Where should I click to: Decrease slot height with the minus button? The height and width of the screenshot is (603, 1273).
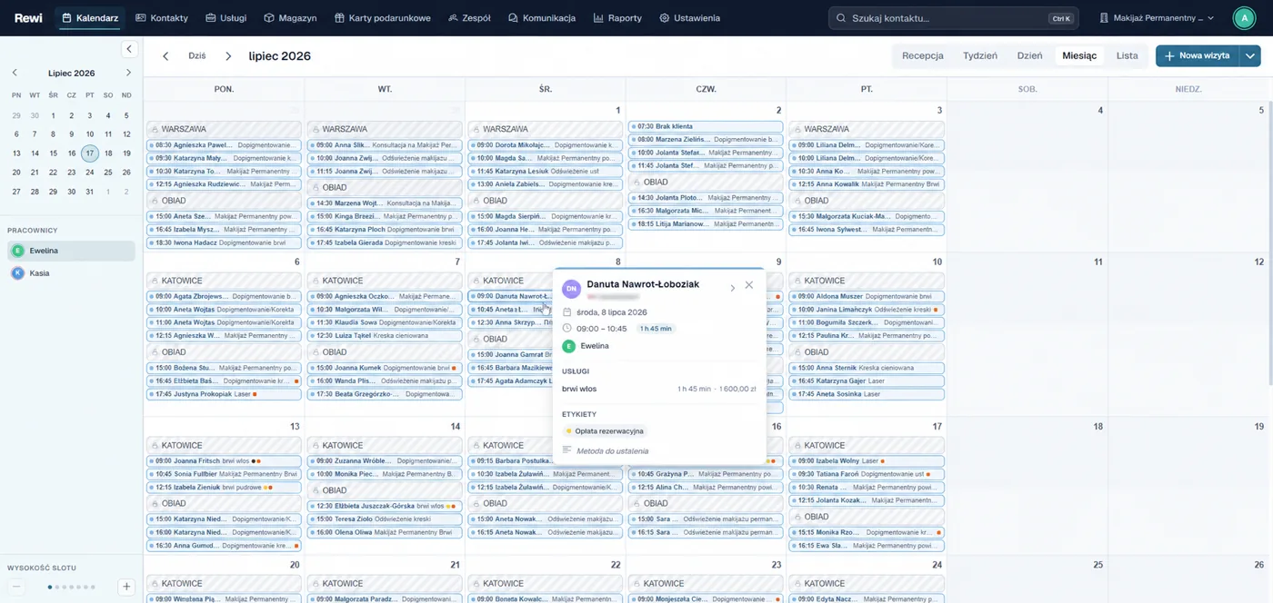pos(16,587)
